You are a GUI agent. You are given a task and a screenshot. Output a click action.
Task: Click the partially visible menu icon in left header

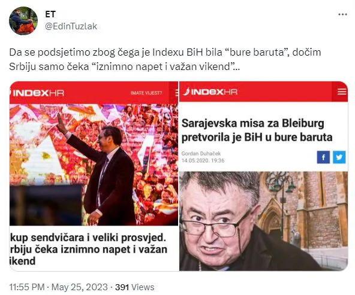click(x=177, y=93)
